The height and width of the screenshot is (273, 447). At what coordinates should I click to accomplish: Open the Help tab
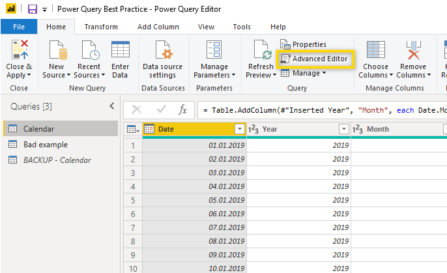click(x=278, y=27)
